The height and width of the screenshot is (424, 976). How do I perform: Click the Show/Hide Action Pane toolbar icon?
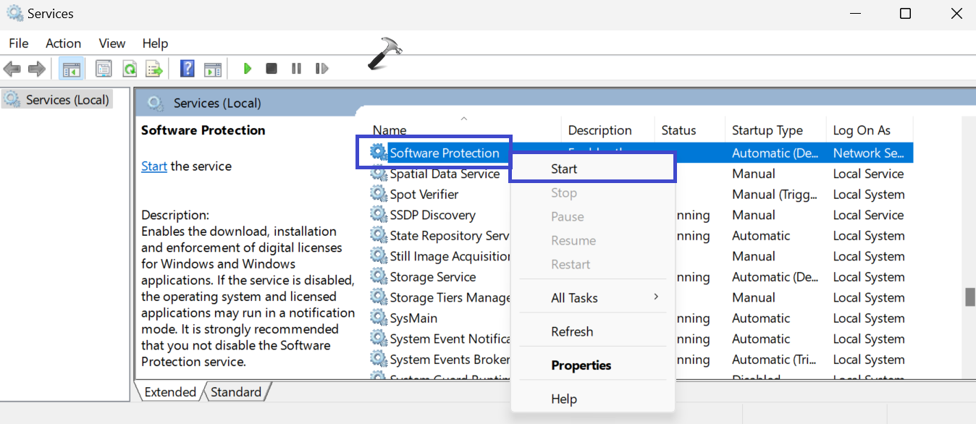click(x=212, y=69)
